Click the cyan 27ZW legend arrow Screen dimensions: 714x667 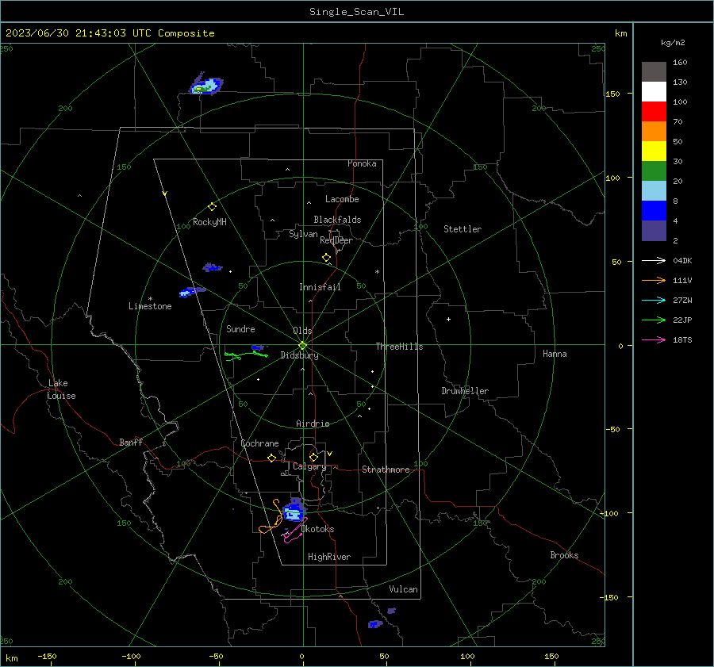point(654,300)
